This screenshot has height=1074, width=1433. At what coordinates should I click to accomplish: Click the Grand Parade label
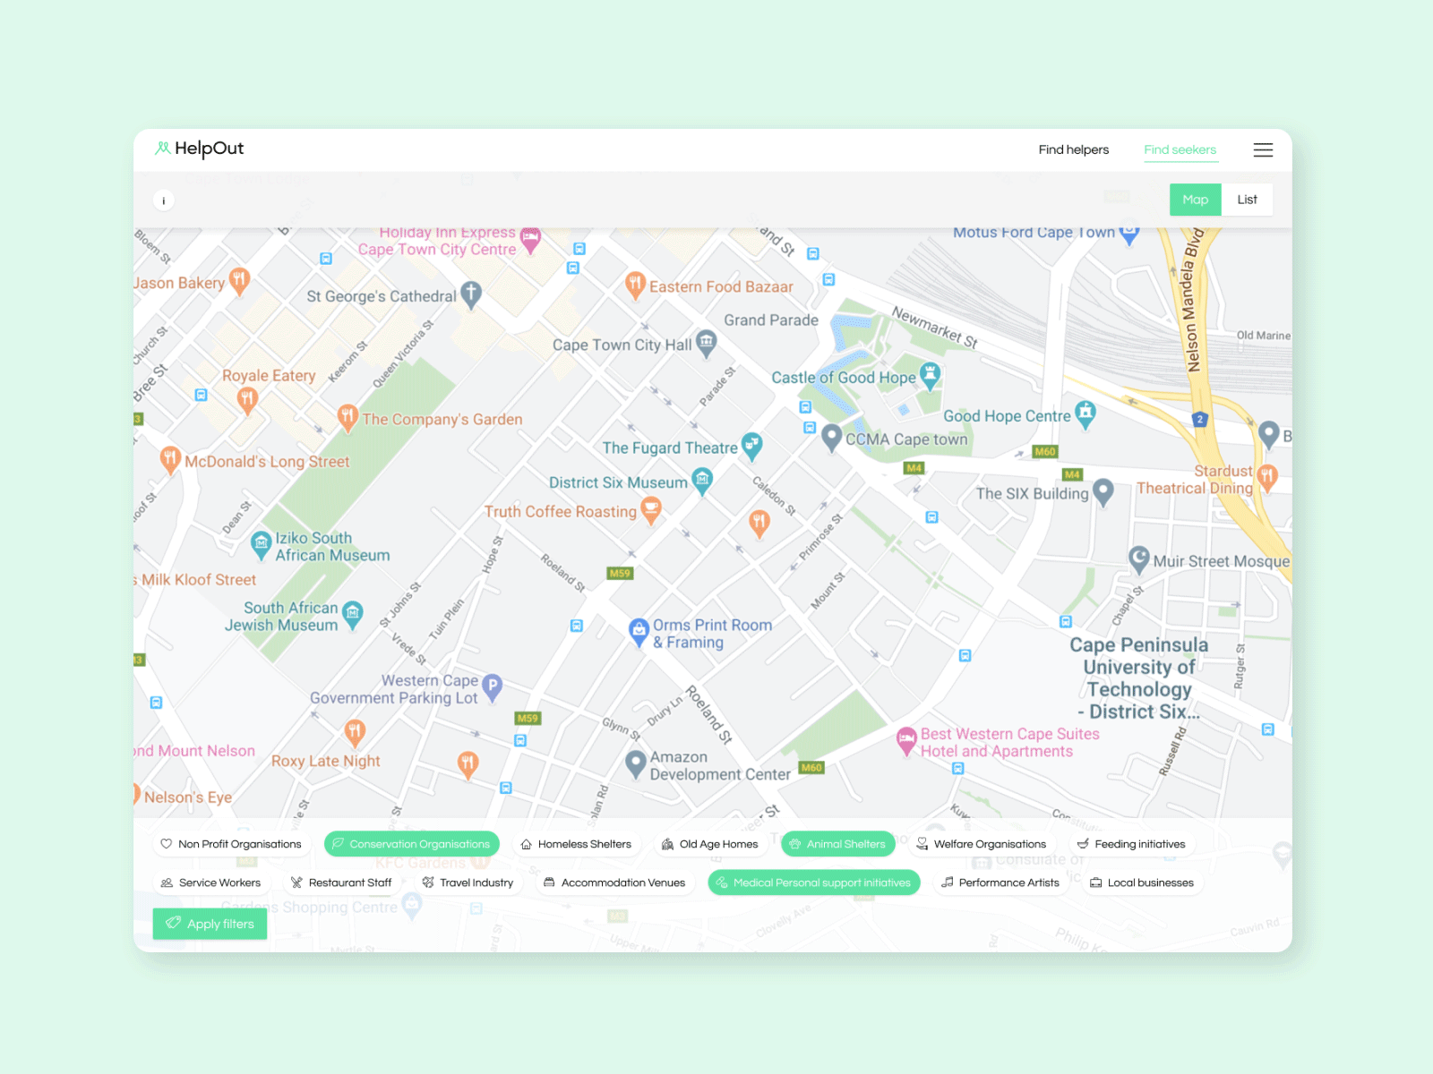770,320
